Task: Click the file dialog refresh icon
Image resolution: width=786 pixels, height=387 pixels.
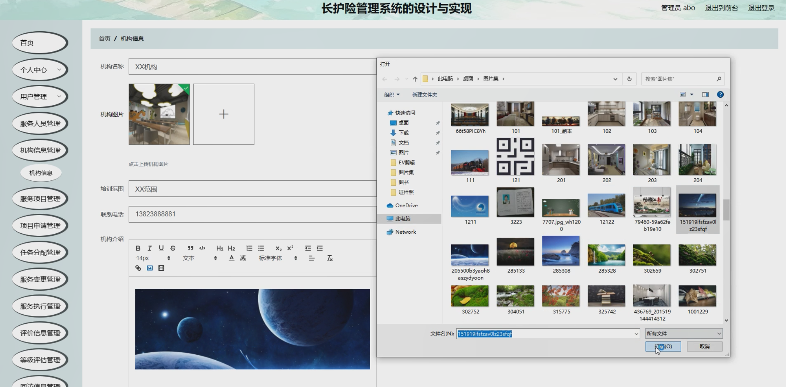Action: pos(629,79)
